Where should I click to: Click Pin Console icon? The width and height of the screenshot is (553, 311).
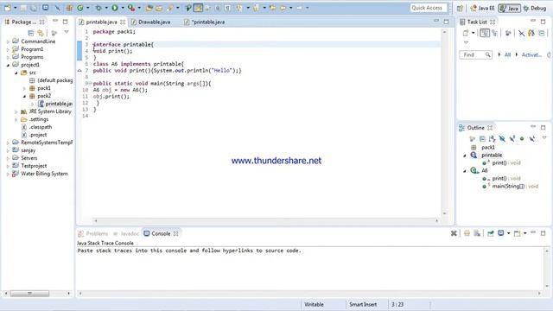point(491,233)
